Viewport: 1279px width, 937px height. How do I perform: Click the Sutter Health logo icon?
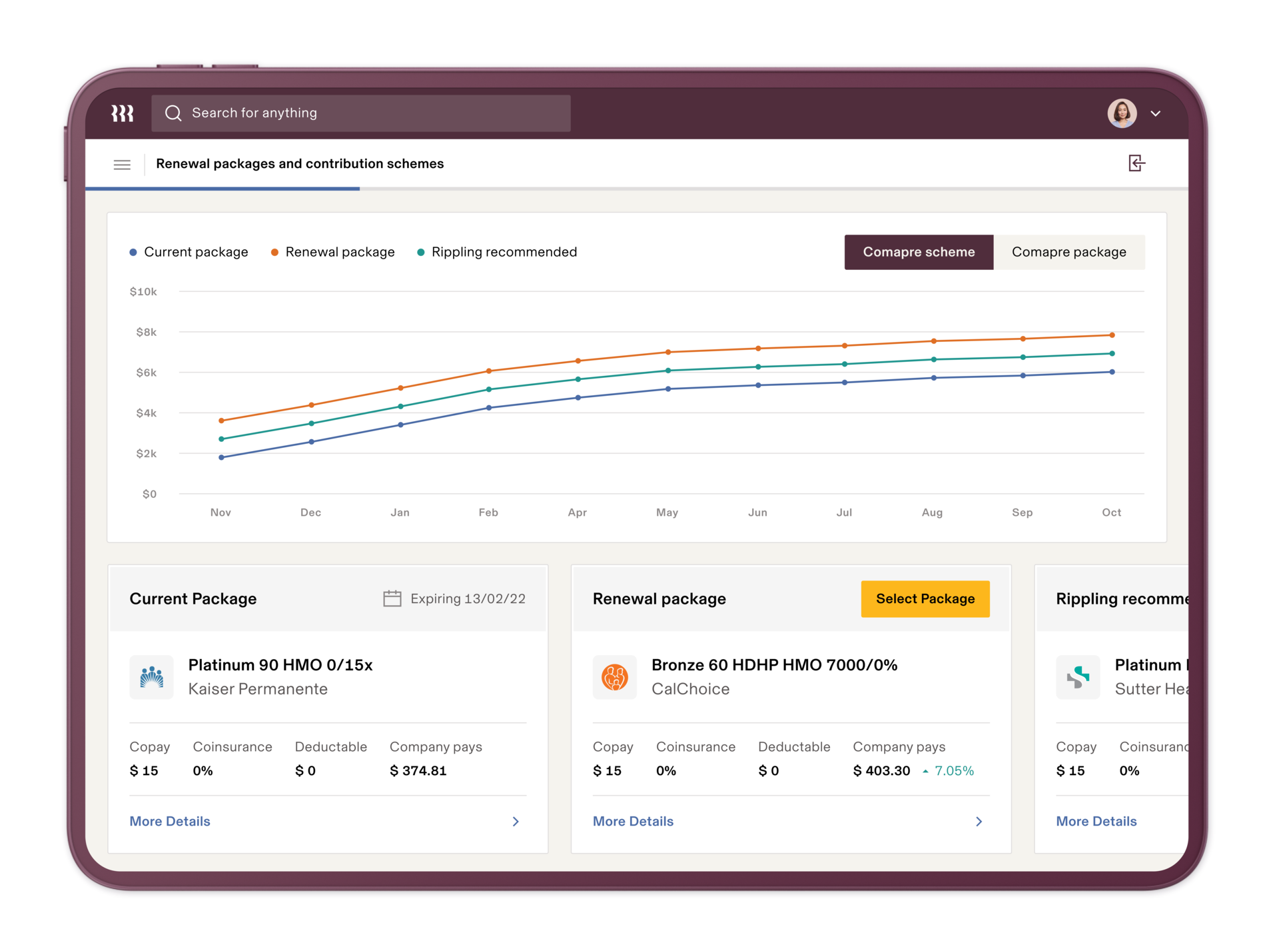(x=1077, y=677)
